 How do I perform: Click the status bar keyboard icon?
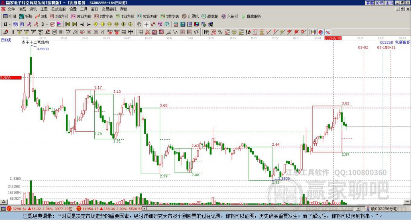(x=3, y=209)
